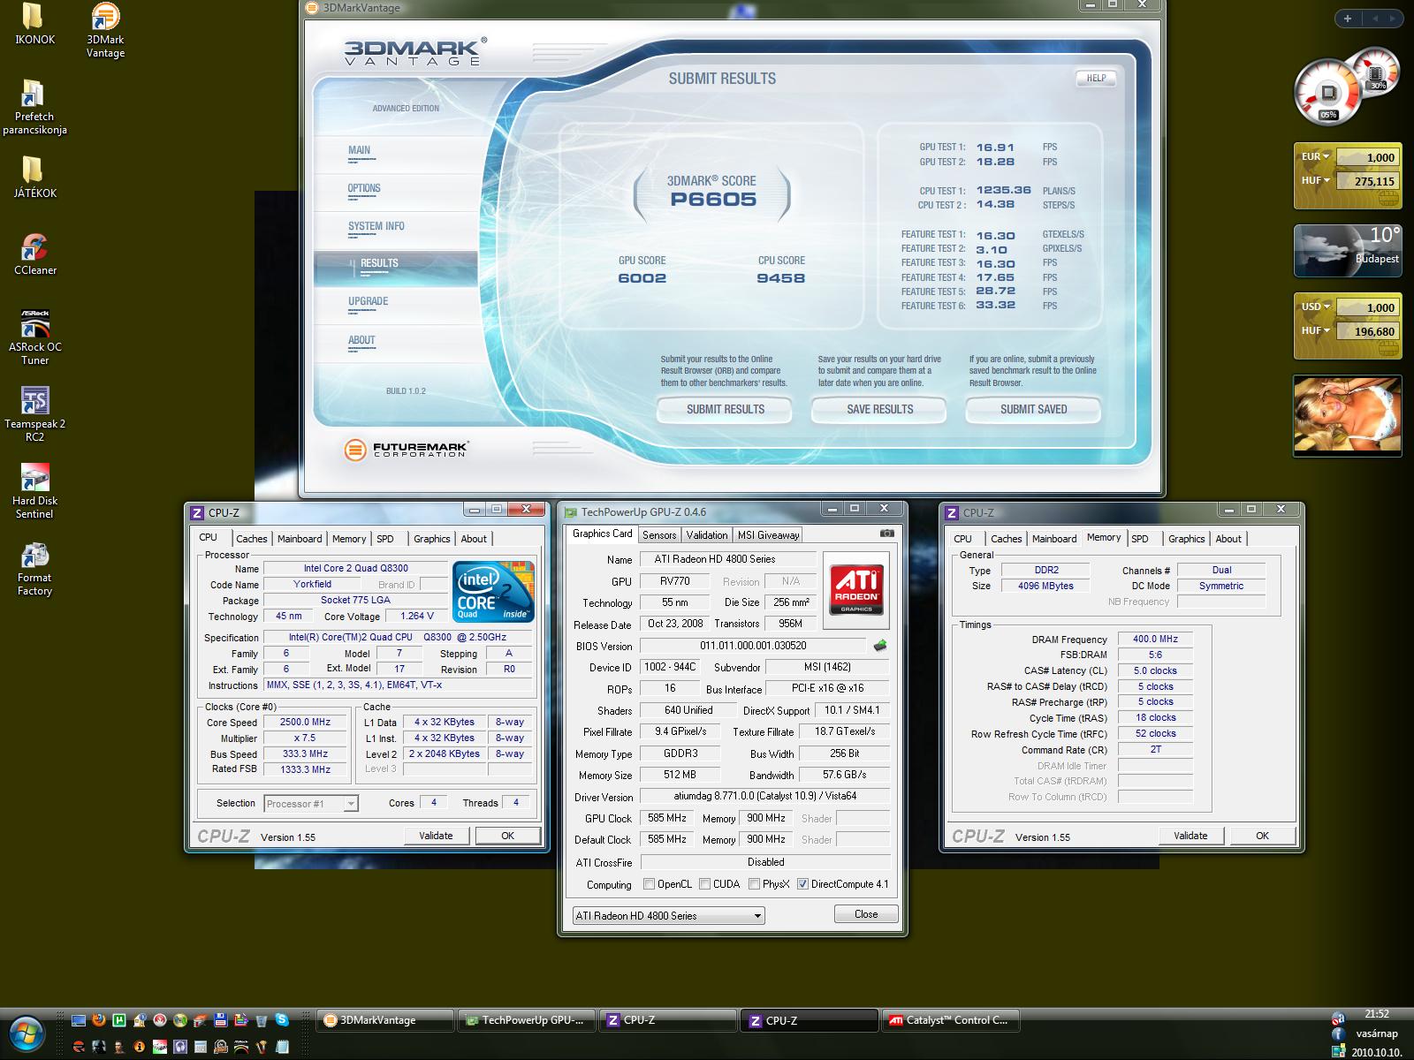The width and height of the screenshot is (1414, 1060).
Task: Launch the 3DMark Vantage desktop shortcut
Action: (105, 30)
